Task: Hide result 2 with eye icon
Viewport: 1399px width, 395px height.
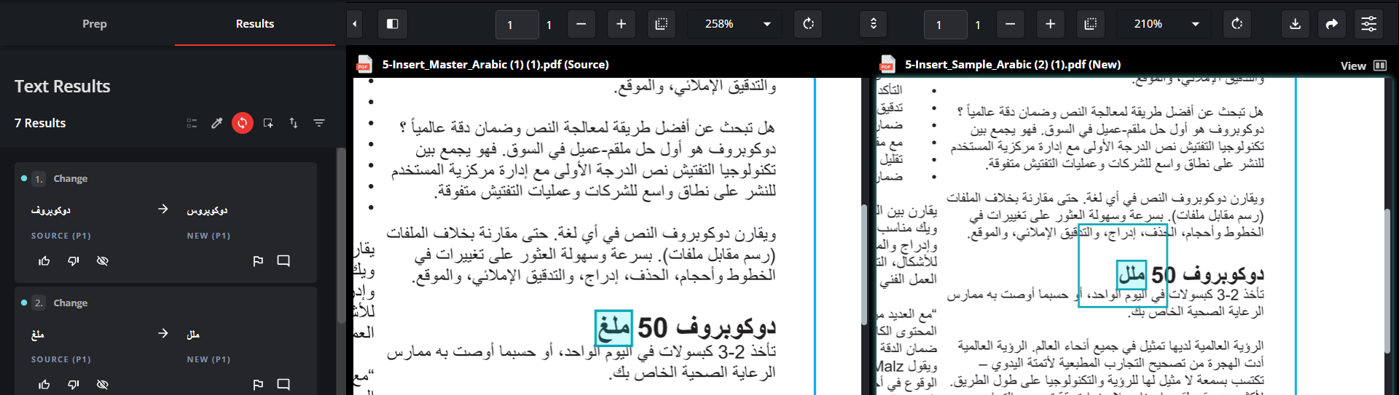Action: pyautogui.click(x=103, y=384)
